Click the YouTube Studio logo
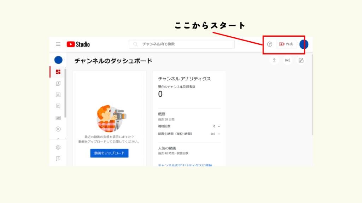The image size is (362, 203). (x=78, y=44)
